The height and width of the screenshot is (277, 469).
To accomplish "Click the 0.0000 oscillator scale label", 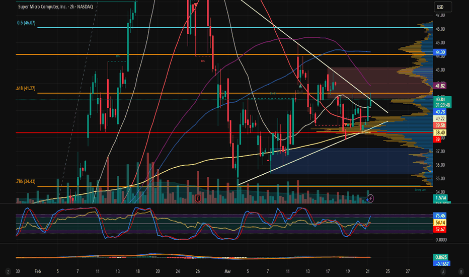I will pos(441,240).
